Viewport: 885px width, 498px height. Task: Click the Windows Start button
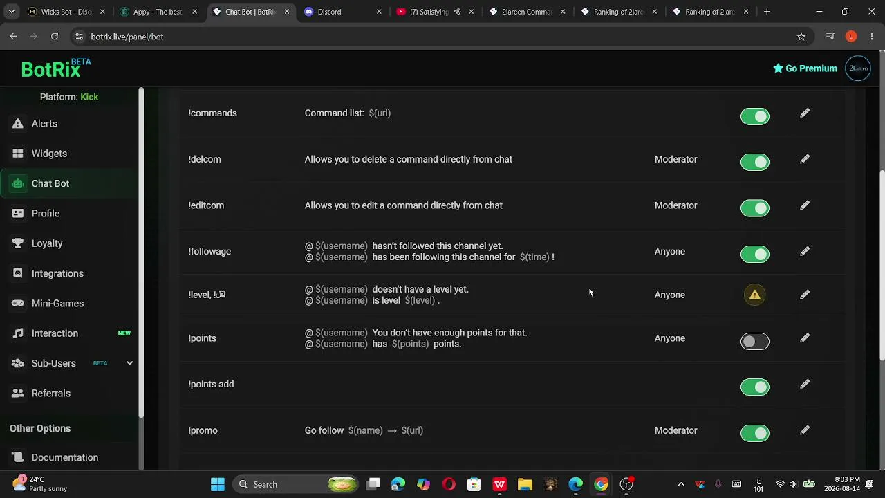pos(218,484)
